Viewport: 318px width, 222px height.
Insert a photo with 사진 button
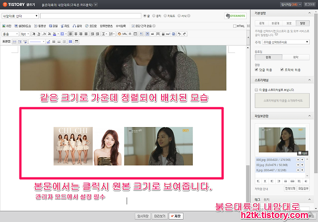click(x=7, y=26)
